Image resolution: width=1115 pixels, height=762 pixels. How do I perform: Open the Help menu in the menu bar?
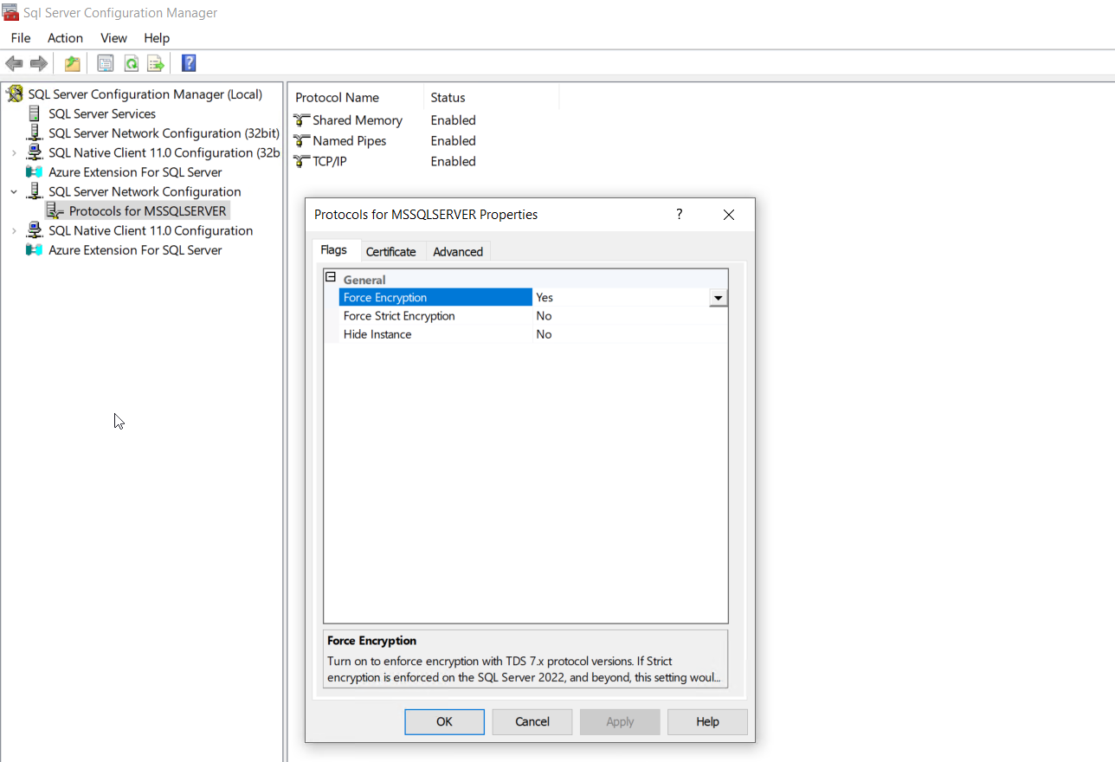157,38
